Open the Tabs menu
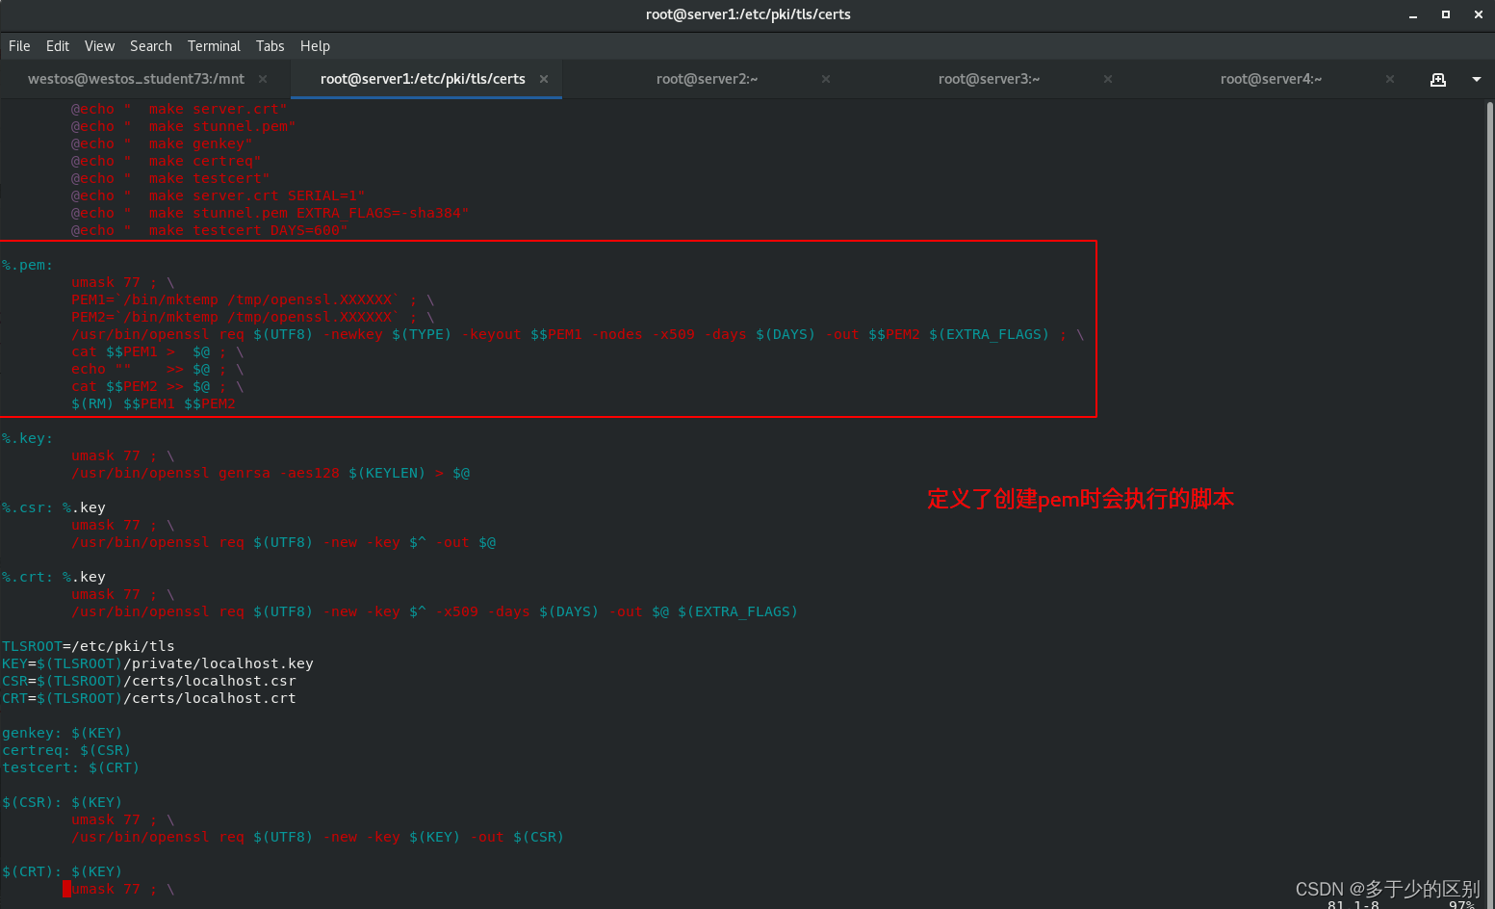 270,46
